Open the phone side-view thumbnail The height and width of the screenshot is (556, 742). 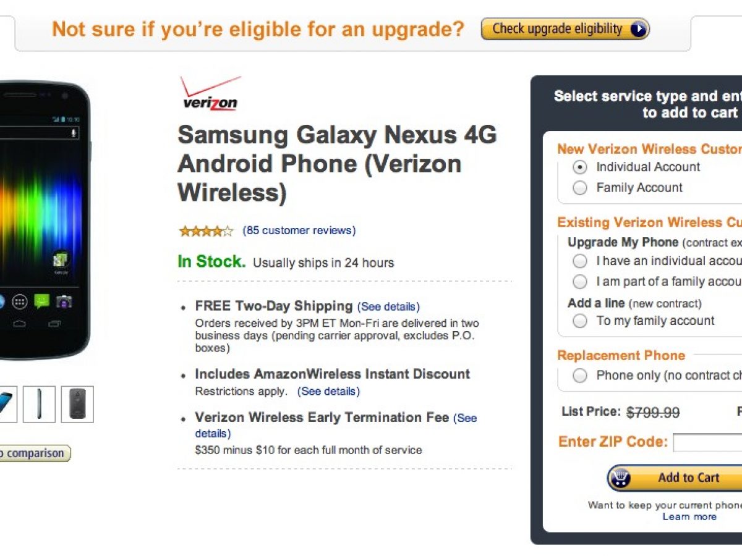(x=39, y=404)
